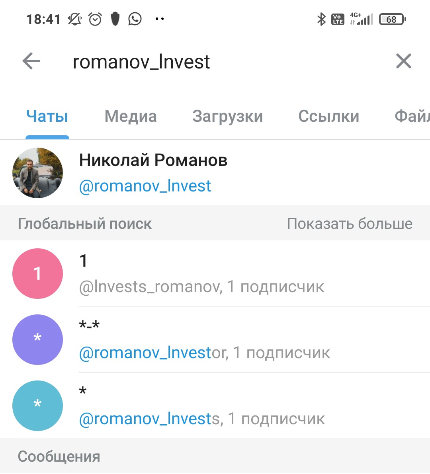Clear search with the X icon
The height and width of the screenshot is (474, 430).
[403, 61]
